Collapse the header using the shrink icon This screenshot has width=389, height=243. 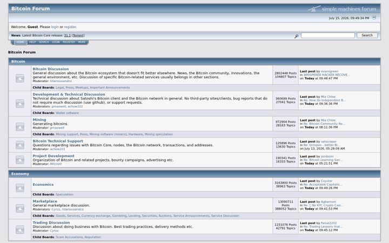pyautogui.click(x=374, y=18)
